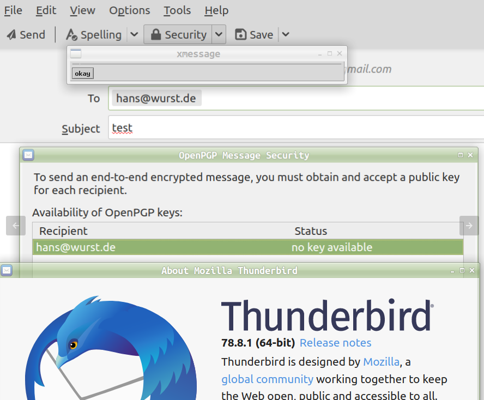This screenshot has height=400, width=484.
Task: Select the hans@wurst.de recipient pill in To field
Action: click(x=156, y=98)
